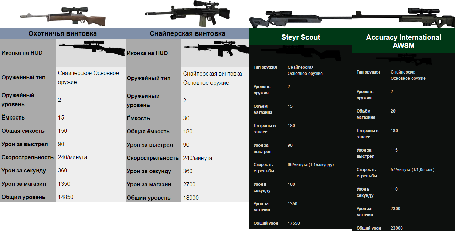The image size is (455, 231).
Task: Click Патроны в запасе value 180 in AWSM table
Action: (394, 130)
